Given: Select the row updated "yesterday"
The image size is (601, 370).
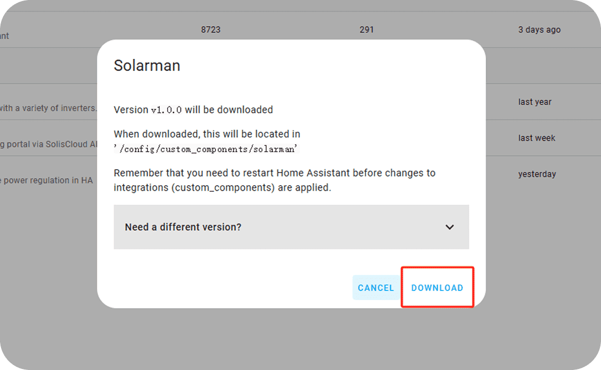Looking at the screenshot, I should pos(537,174).
